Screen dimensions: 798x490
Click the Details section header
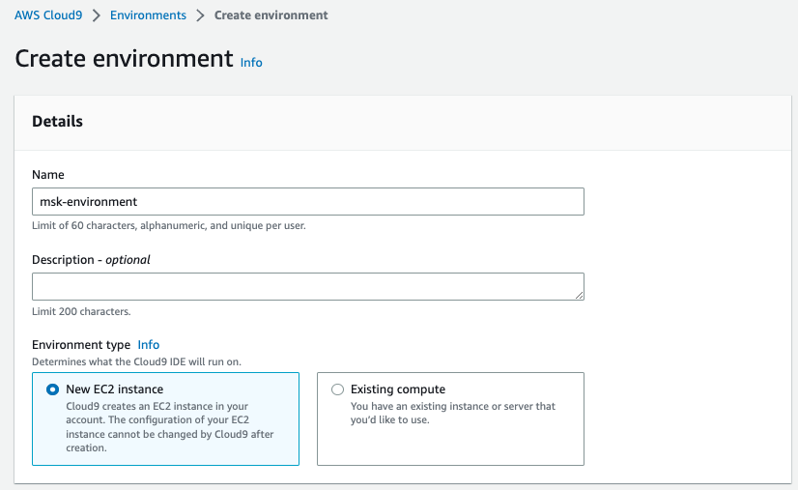pos(58,121)
